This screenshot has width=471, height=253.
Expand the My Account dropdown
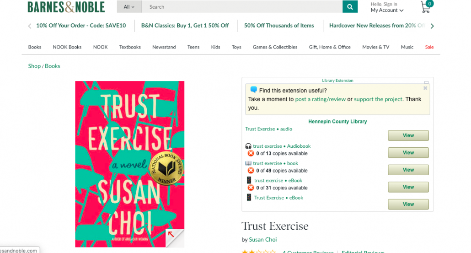point(387,11)
